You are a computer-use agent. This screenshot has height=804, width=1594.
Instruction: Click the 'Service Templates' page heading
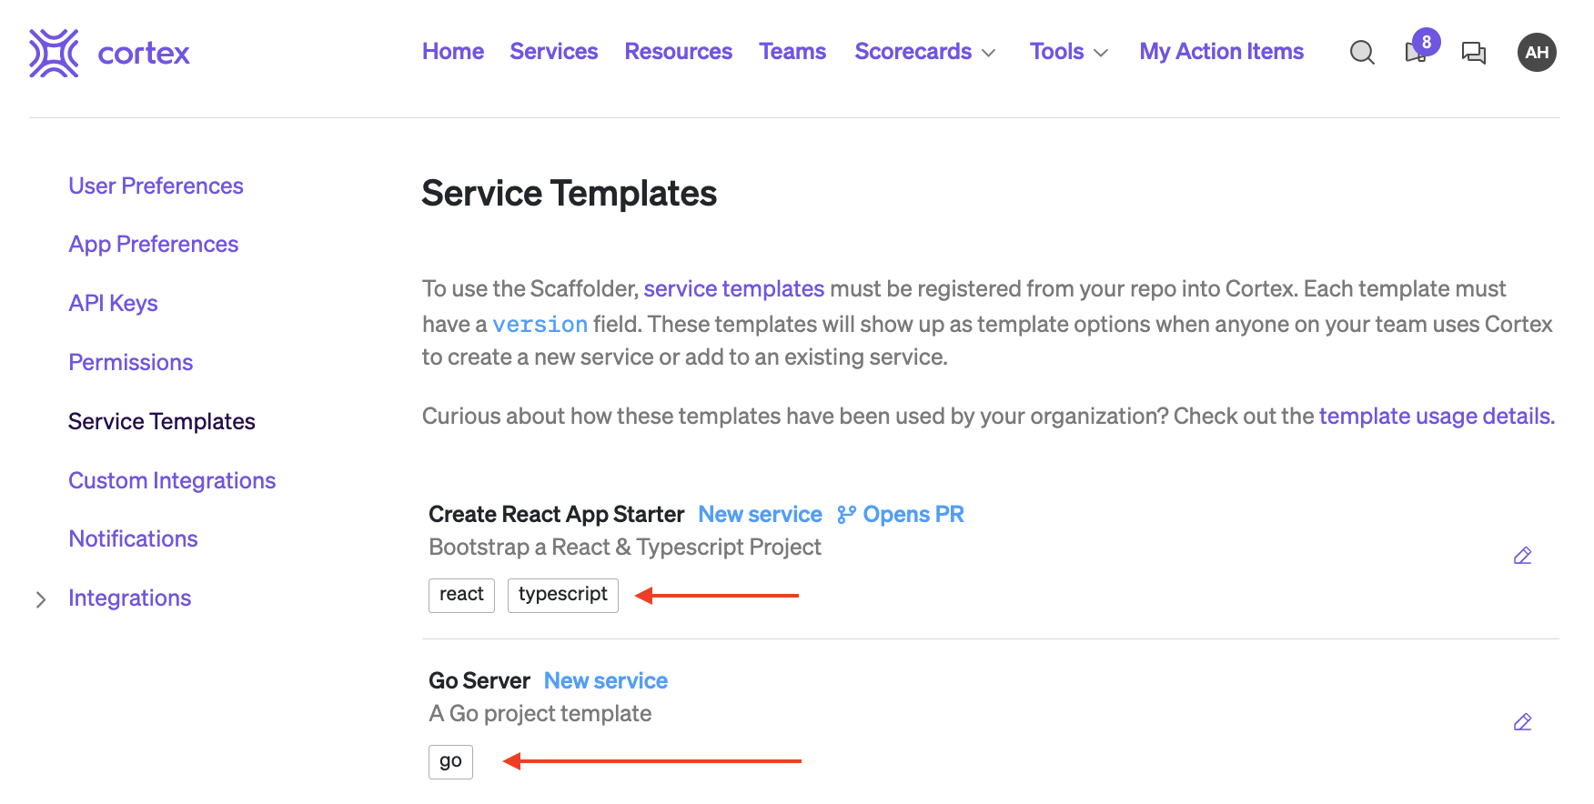coord(569,194)
